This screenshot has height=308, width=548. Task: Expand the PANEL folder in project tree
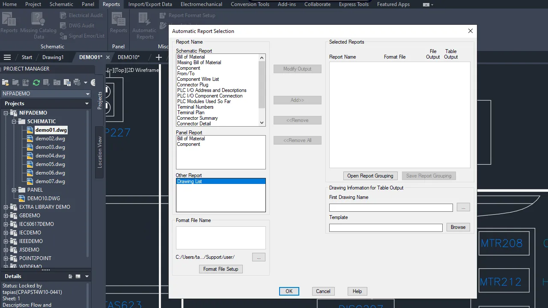coord(14,190)
